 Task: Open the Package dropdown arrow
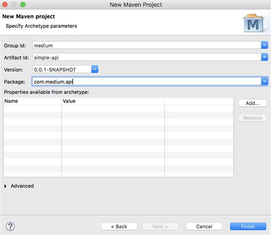(x=265, y=82)
